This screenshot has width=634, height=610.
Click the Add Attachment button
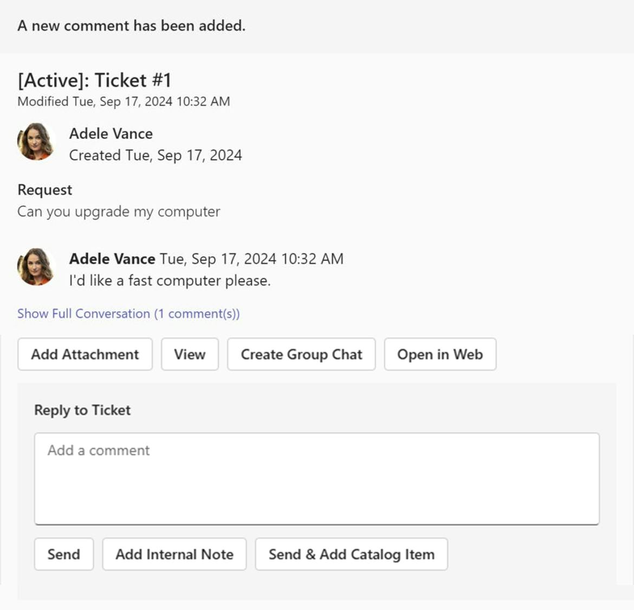(x=85, y=355)
